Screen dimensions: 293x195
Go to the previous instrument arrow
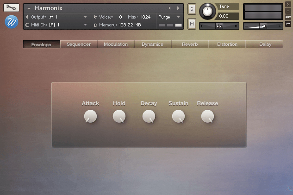[169, 8]
